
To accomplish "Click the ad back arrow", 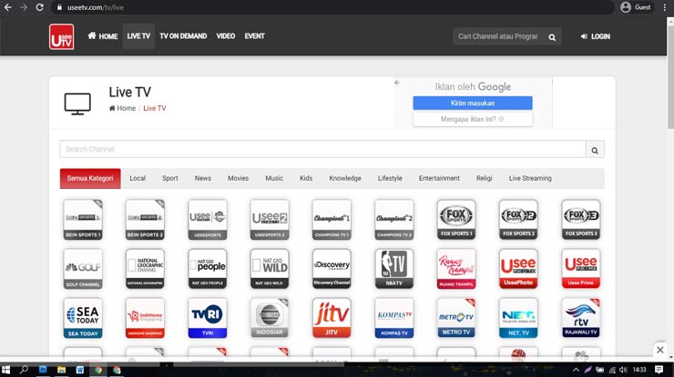I will (x=397, y=83).
